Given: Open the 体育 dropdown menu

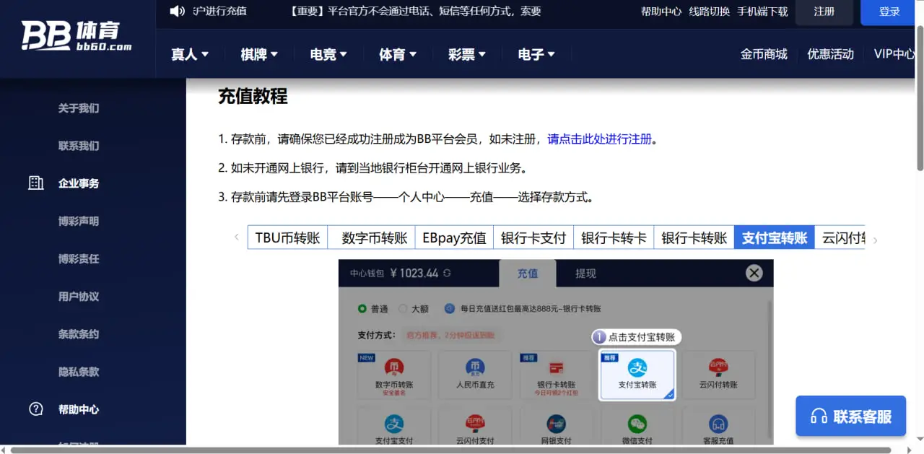Looking at the screenshot, I should click(398, 54).
